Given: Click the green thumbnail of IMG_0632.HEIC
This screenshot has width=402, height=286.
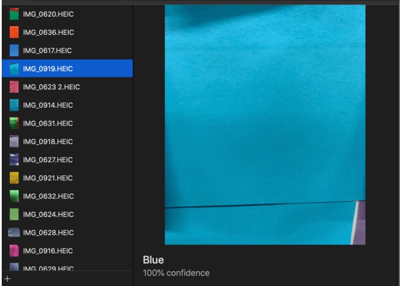Looking at the screenshot, I should [x=14, y=196].
